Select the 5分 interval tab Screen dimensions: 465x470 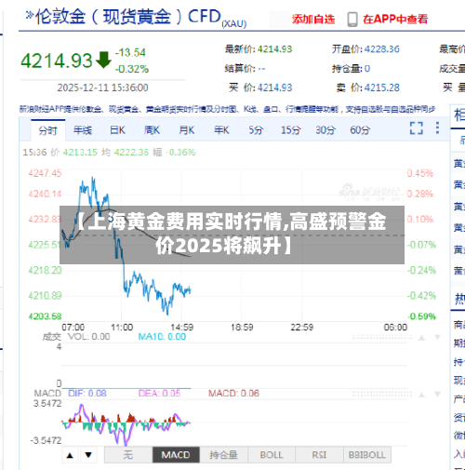coord(256,130)
